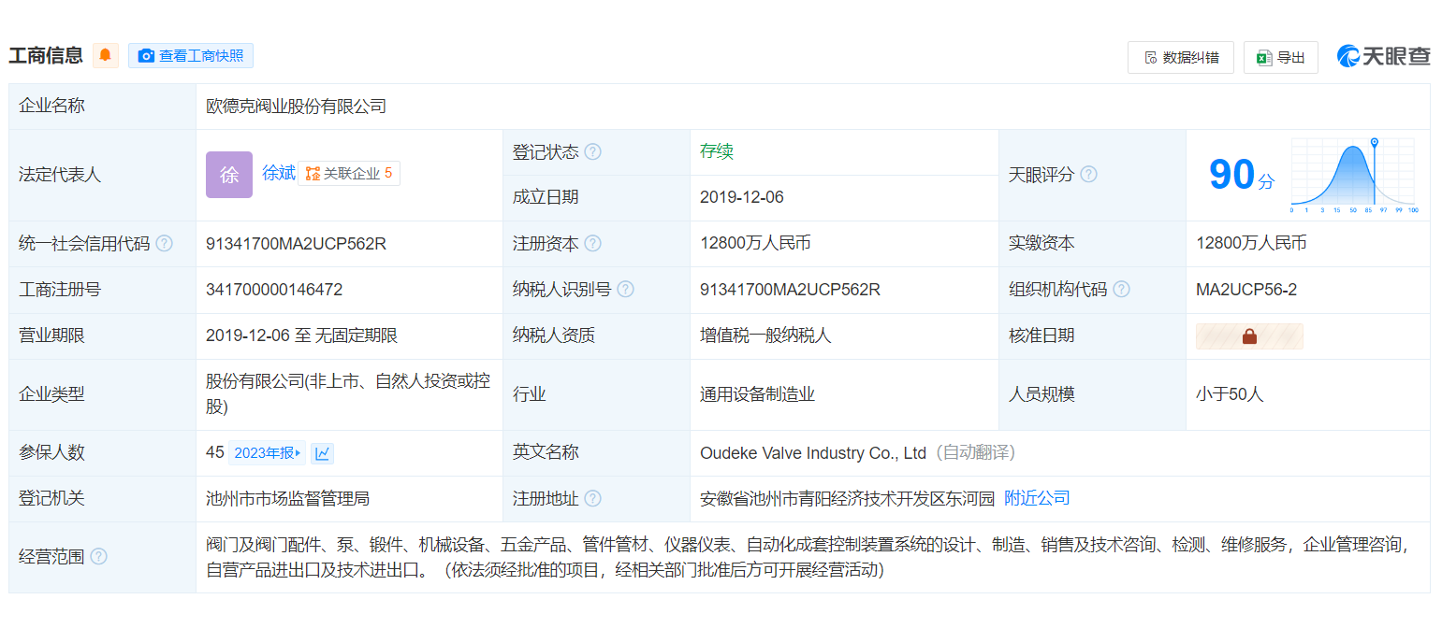Click the help icon beside 注册地址
This screenshot has height=642, width=1442.
pos(593,498)
